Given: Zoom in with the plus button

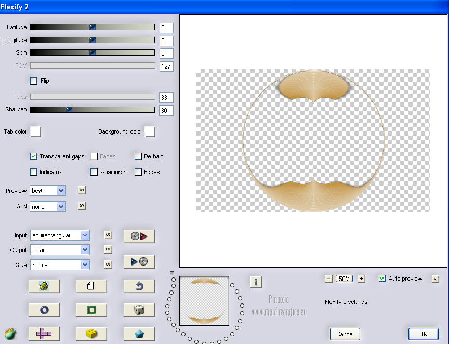Looking at the screenshot, I should click(361, 279).
